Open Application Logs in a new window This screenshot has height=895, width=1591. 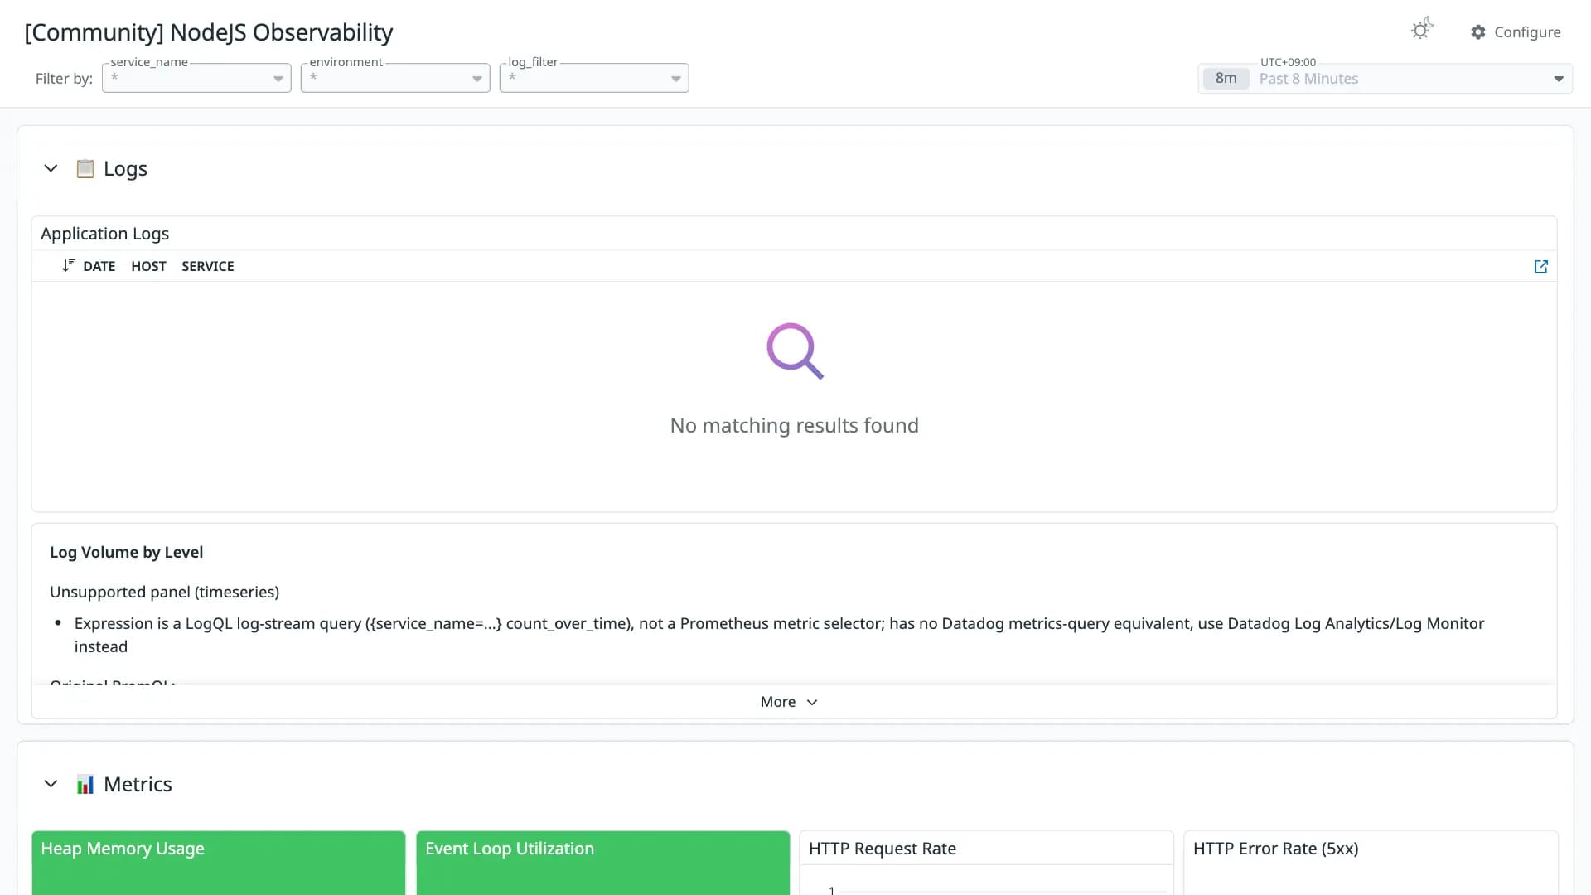[x=1541, y=266]
